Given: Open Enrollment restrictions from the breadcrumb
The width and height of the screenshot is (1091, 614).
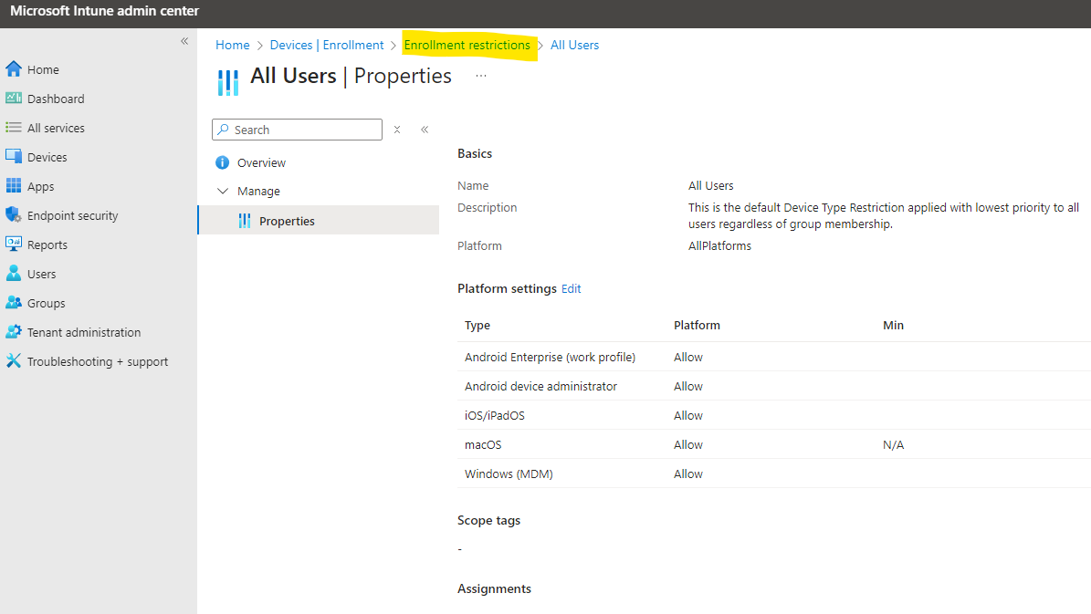Looking at the screenshot, I should pyautogui.click(x=469, y=45).
